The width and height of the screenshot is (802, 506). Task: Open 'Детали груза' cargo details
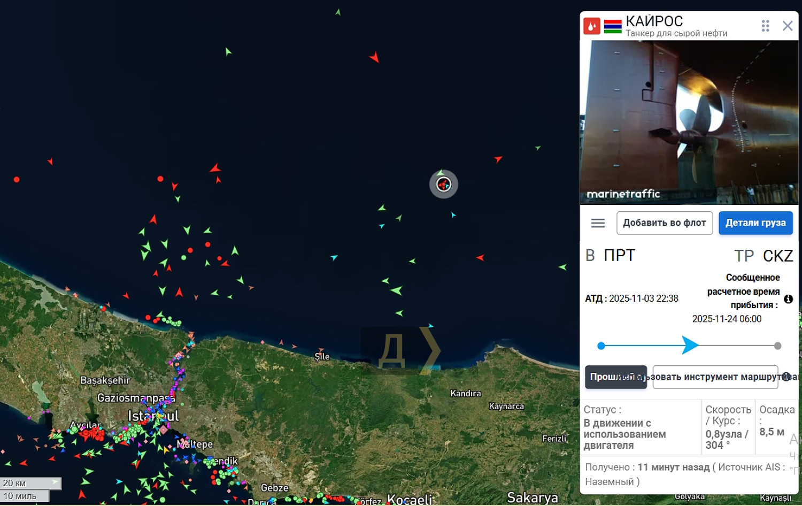[755, 223]
